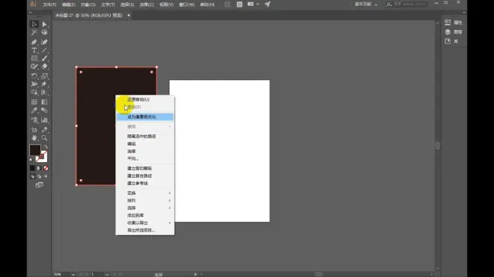Select the Zoom tool
Image resolution: width=494 pixels, height=277 pixels.
point(44,137)
